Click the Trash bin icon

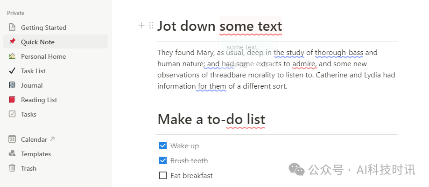pos(12,168)
